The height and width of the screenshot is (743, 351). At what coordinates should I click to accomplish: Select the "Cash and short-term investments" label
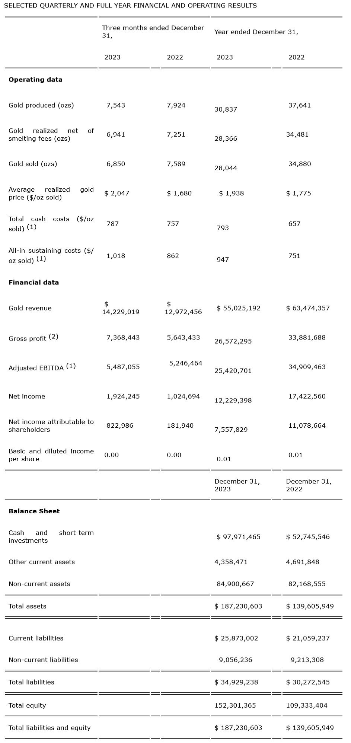pos(51,537)
